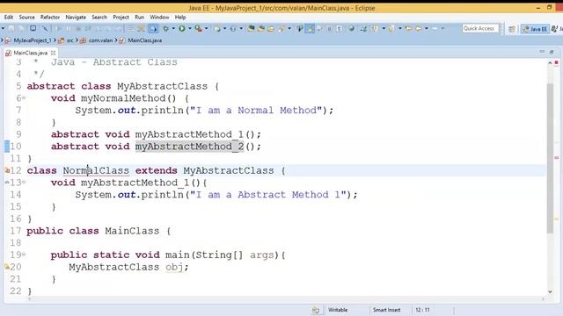The width and height of the screenshot is (563, 316).
Task: Open the Search menu
Action: pyautogui.click(x=99, y=18)
